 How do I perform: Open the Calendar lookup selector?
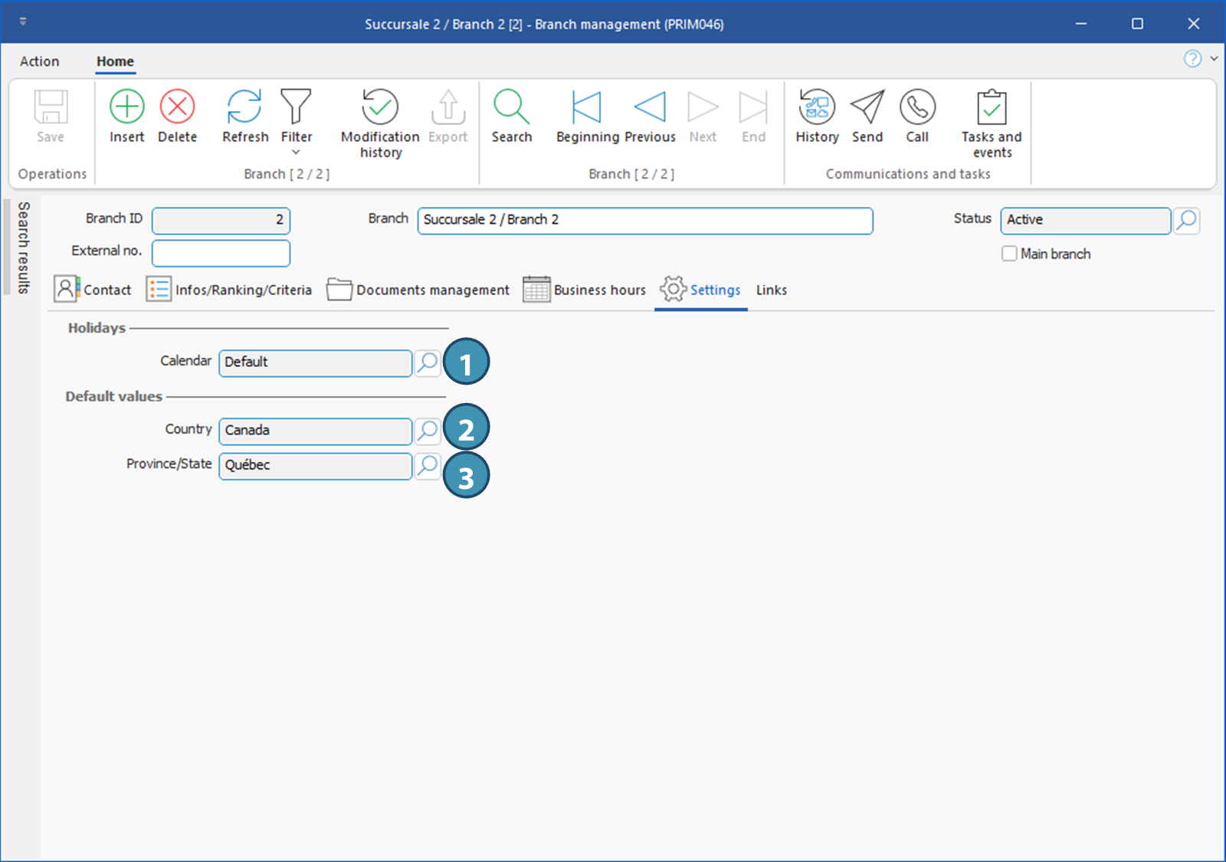coord(428,362)
